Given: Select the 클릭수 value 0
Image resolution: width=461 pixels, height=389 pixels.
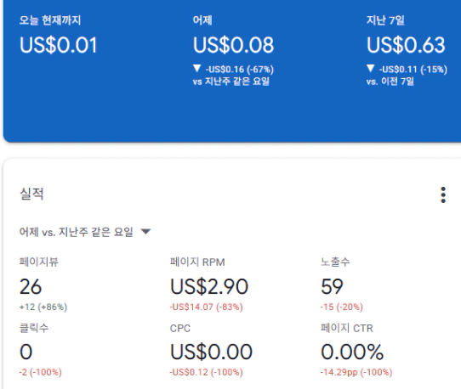Looking at the screenshot, I should coord(26,352).
